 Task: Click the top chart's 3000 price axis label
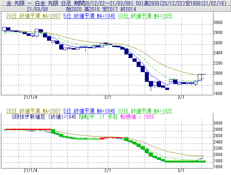coord(218,23)
